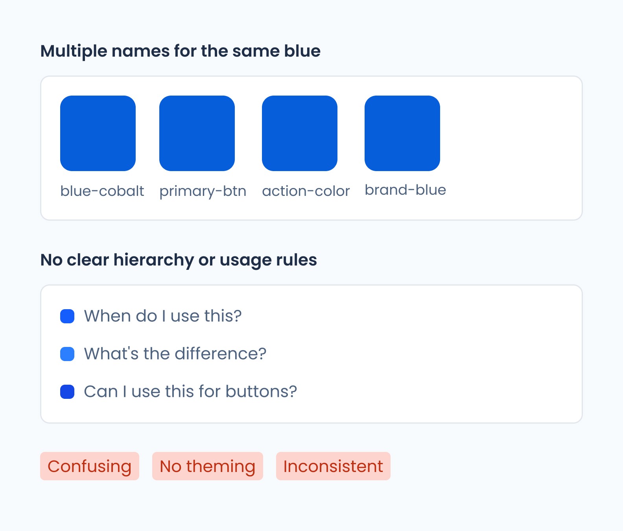Click light blue dot beside 'What's the difference?'
The width and height of the screenshot is (623, 531).
tap(67, 354)
